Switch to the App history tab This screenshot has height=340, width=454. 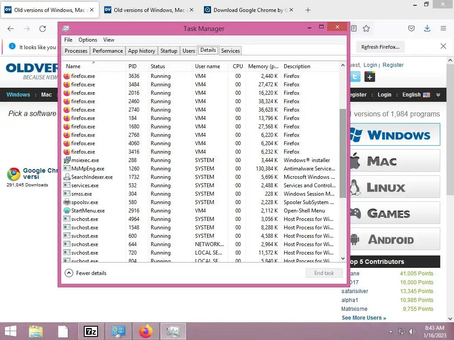click(x=141, y=50)
